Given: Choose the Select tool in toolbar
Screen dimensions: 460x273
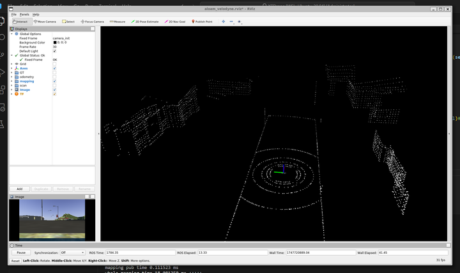Looking at the screenshot, I should pos(68,21).
